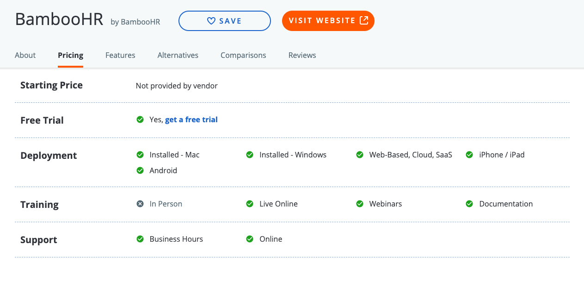
Task: Click check icon next to iPhone / iPad
Action: click(x=469, y=155)
